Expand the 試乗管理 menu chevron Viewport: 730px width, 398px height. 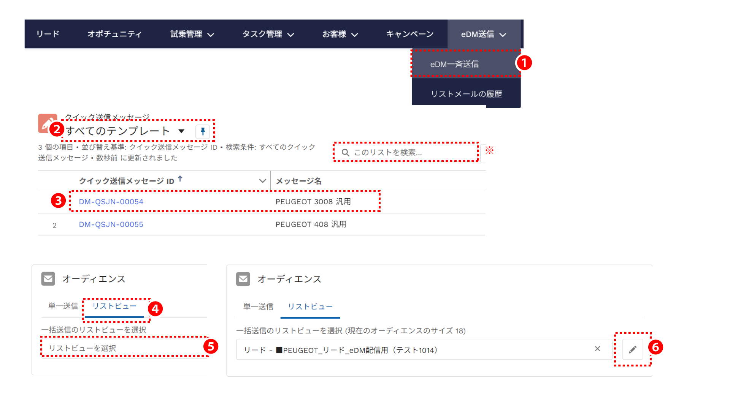(211, 35)
